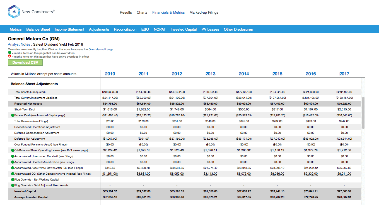The height and width of the screenshot is (205, 379).
Task: Select the 2011 year header
Action: coord(143,74)
